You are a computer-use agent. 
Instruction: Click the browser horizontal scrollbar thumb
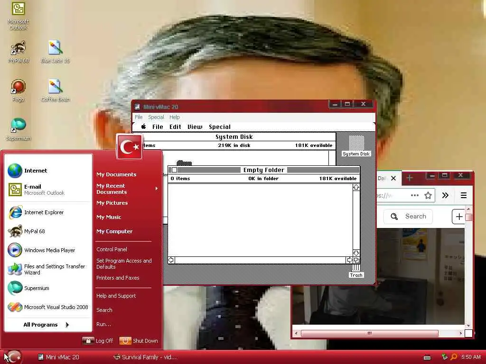pos(369,333)
